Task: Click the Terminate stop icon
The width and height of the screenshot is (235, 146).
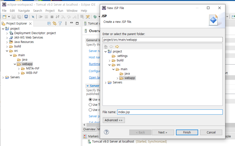Action: pyautogui.click(x=52, y=17)
